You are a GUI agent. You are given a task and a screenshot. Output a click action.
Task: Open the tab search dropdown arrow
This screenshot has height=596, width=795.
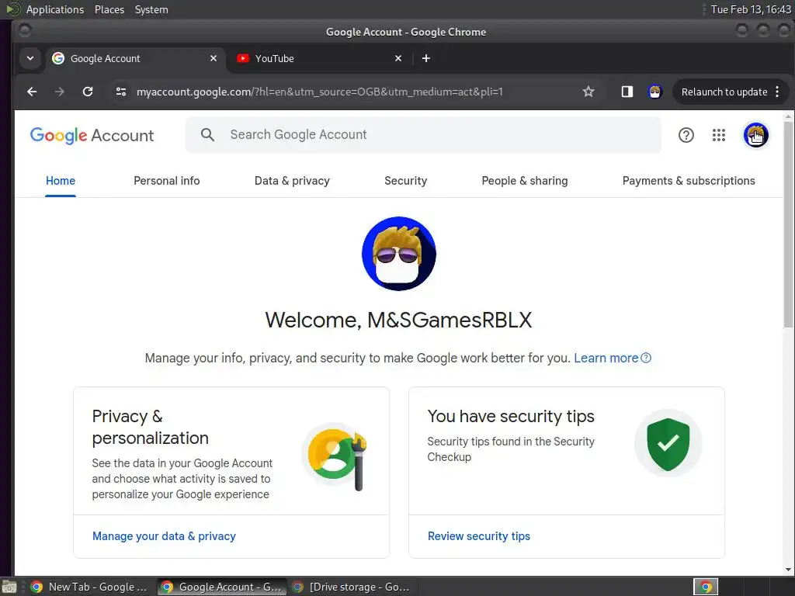tap(30, 58)
